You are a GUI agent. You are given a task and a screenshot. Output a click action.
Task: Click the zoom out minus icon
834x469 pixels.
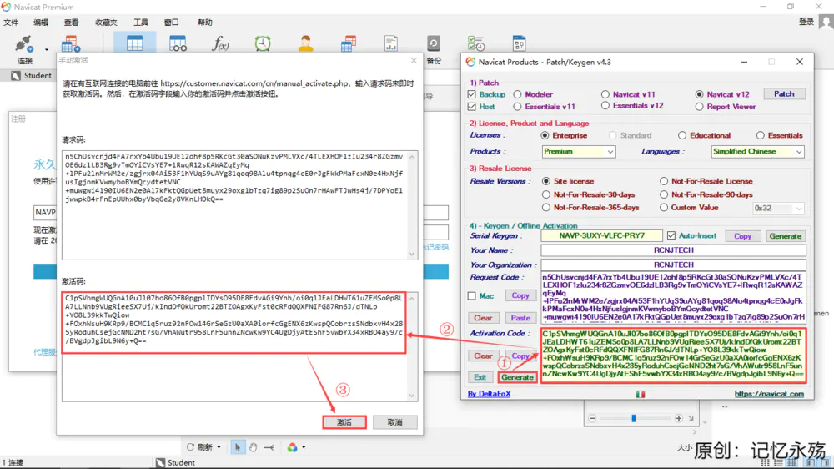(x=592, y=418)
